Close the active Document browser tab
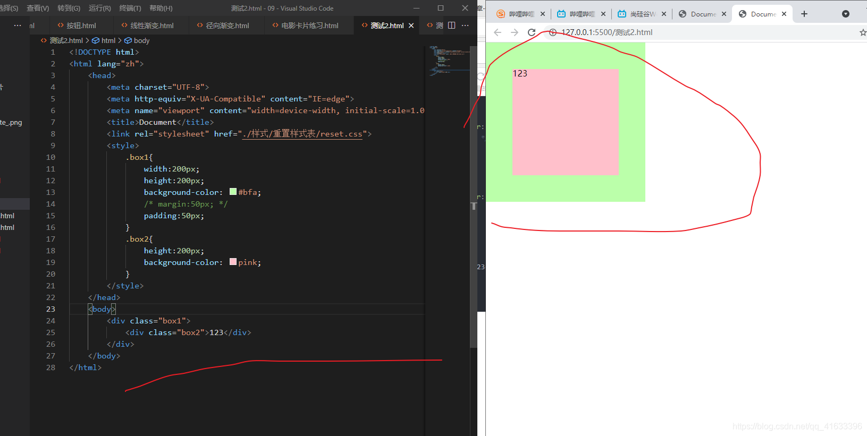 (784, 14)
